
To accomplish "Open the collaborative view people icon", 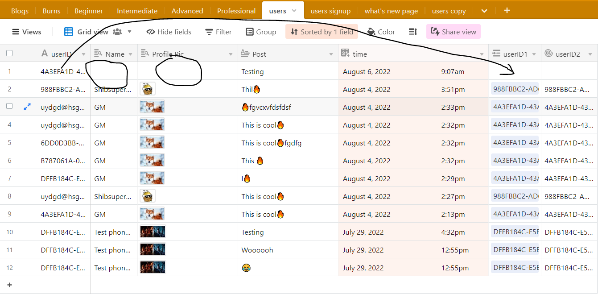I will point(117,32).
